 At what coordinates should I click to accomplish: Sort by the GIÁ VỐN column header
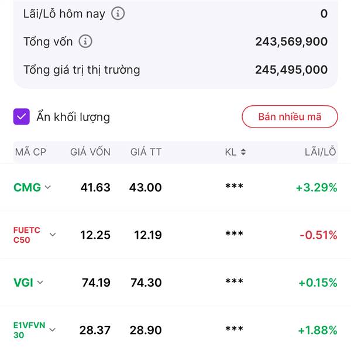click(x=90, y=152)
